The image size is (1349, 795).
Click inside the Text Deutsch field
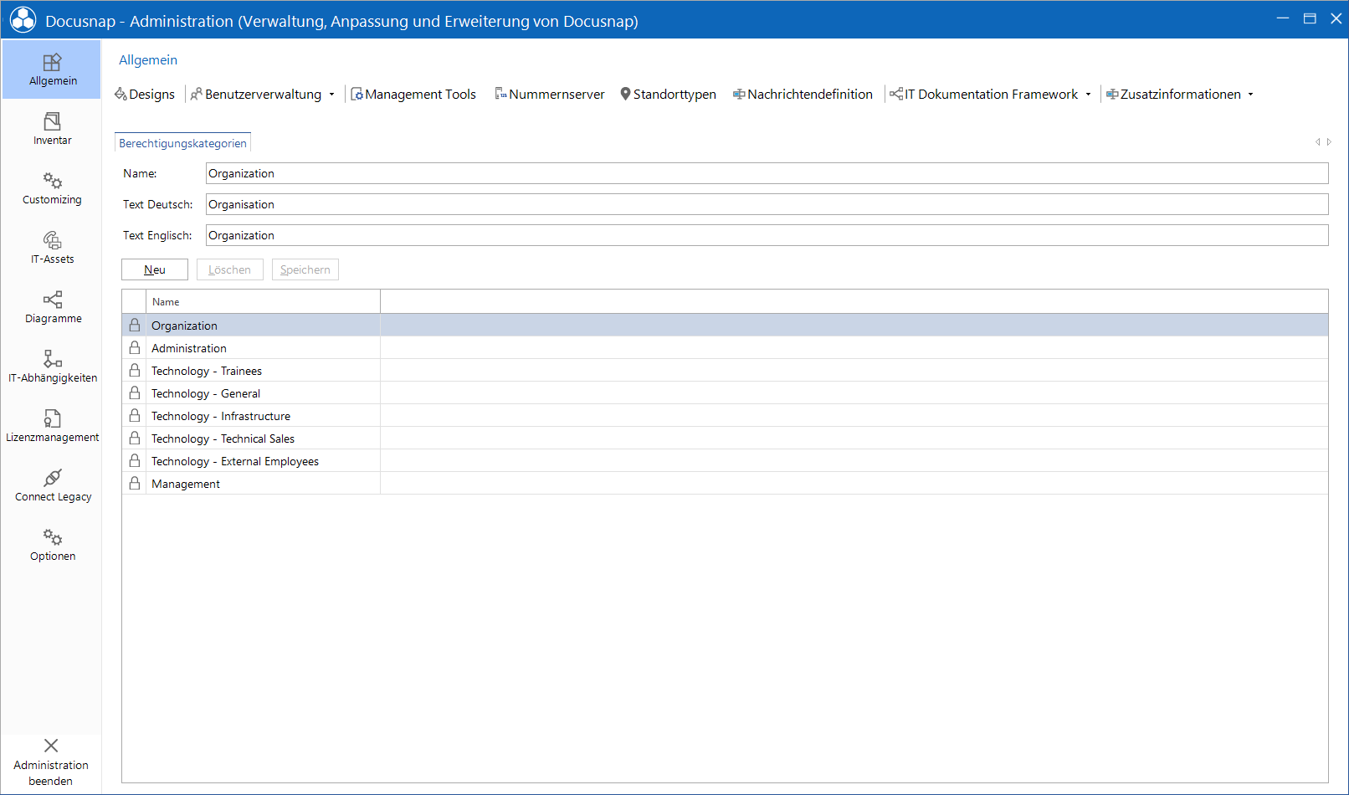pos(767,204)
